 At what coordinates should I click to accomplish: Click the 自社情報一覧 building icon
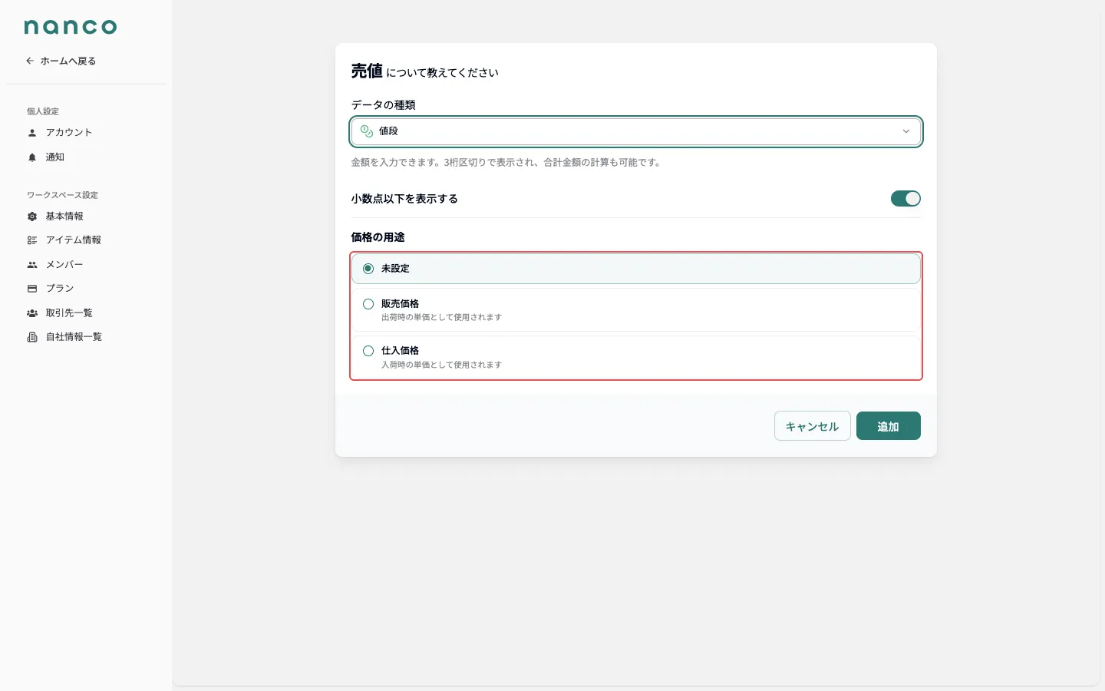(32, 337)
